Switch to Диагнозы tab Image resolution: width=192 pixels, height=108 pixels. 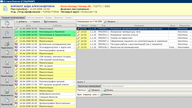pos(59,18)
